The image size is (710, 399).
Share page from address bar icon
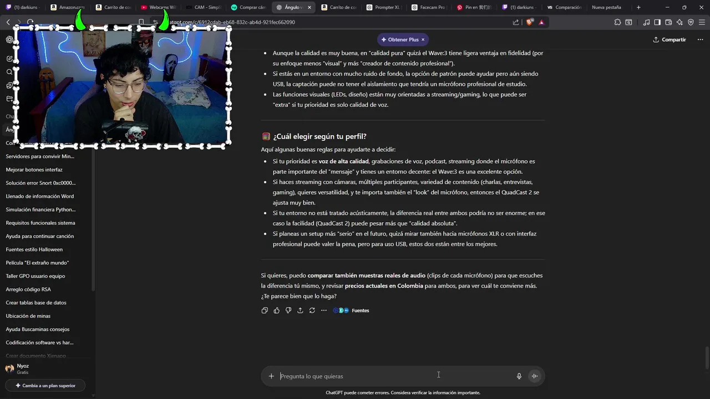pyautogui.click(x=516, y=22)
